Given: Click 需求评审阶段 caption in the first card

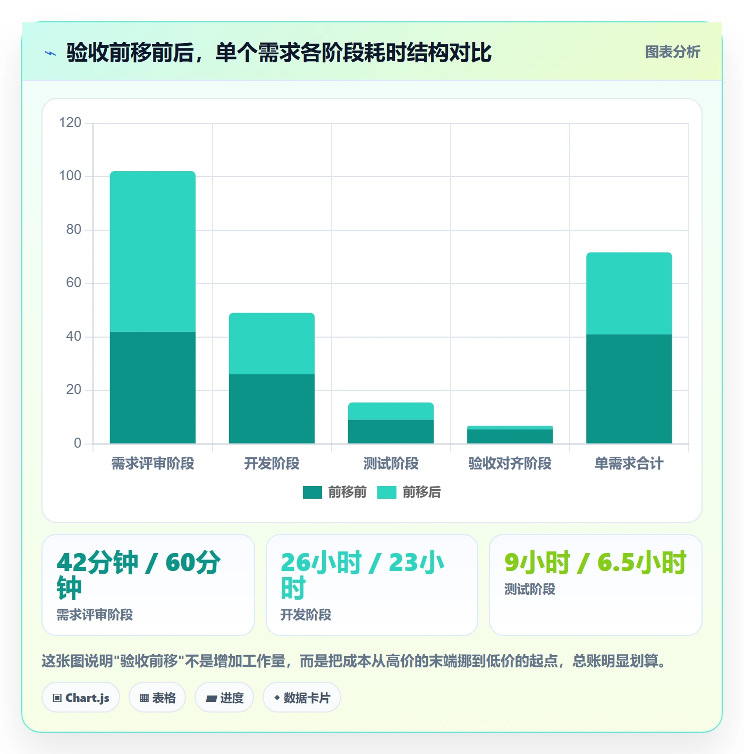Looking at the screenshot, I should pos(95,615).
